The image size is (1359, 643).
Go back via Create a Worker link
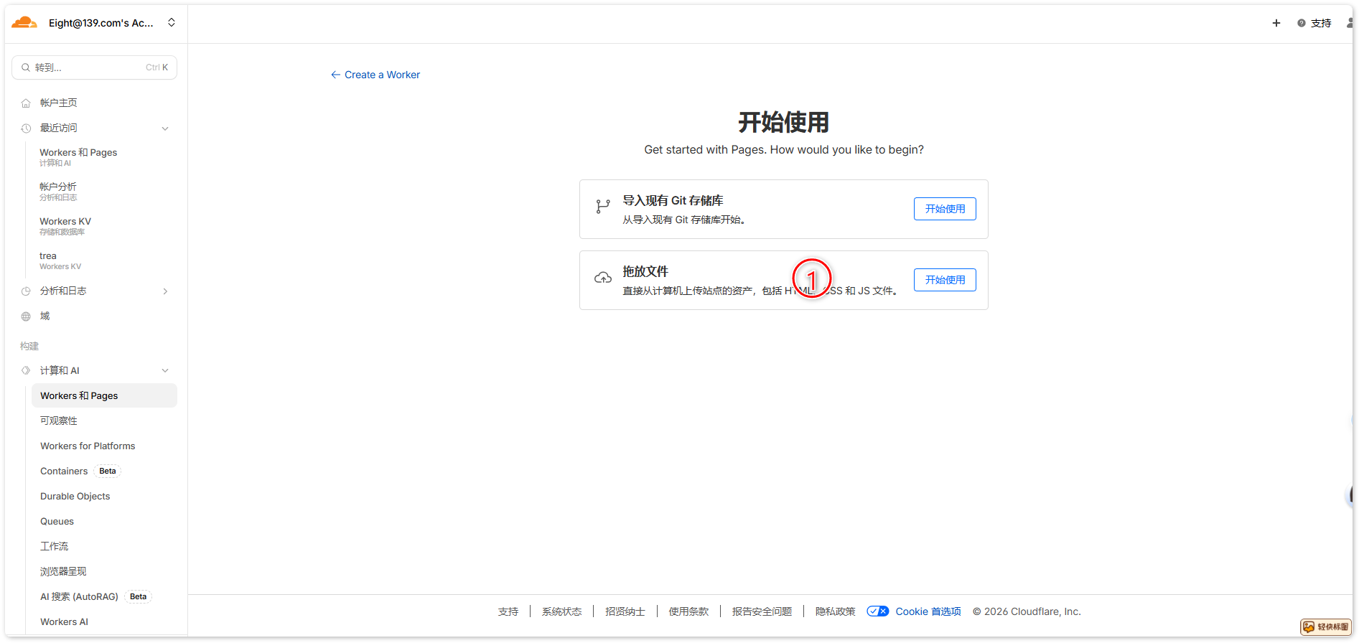375,75
